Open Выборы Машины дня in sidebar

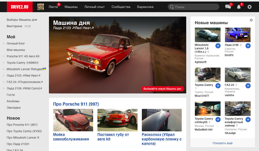point(22,20)
